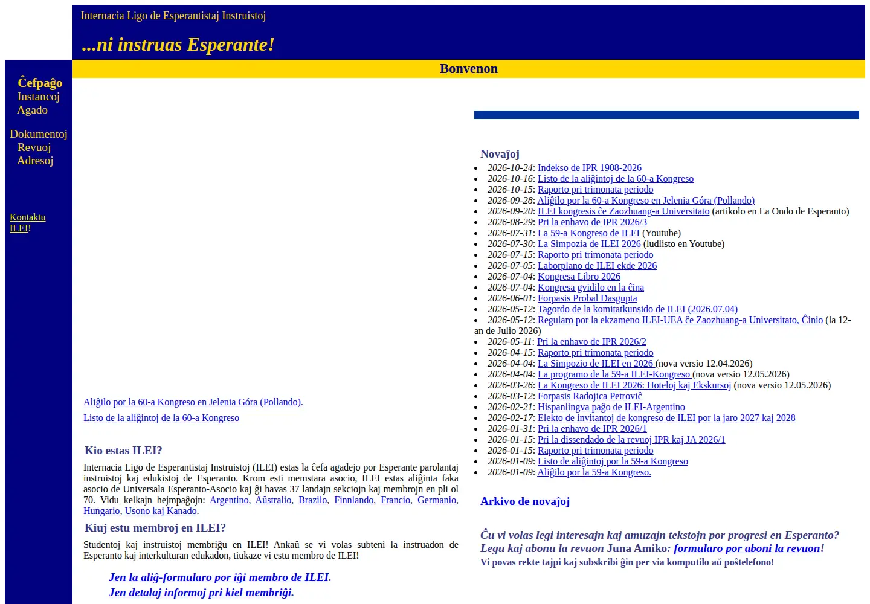Open Kongresa gvidilo en la ĉina
Viewport: 870px width, 604px height.
pos(591,288)
